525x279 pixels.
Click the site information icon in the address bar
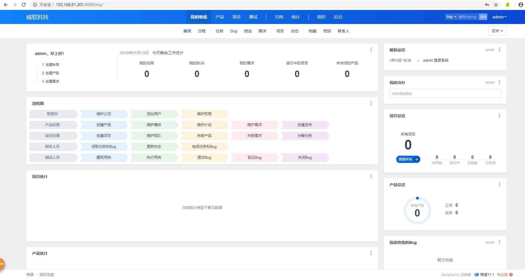[x=35, y=5]
